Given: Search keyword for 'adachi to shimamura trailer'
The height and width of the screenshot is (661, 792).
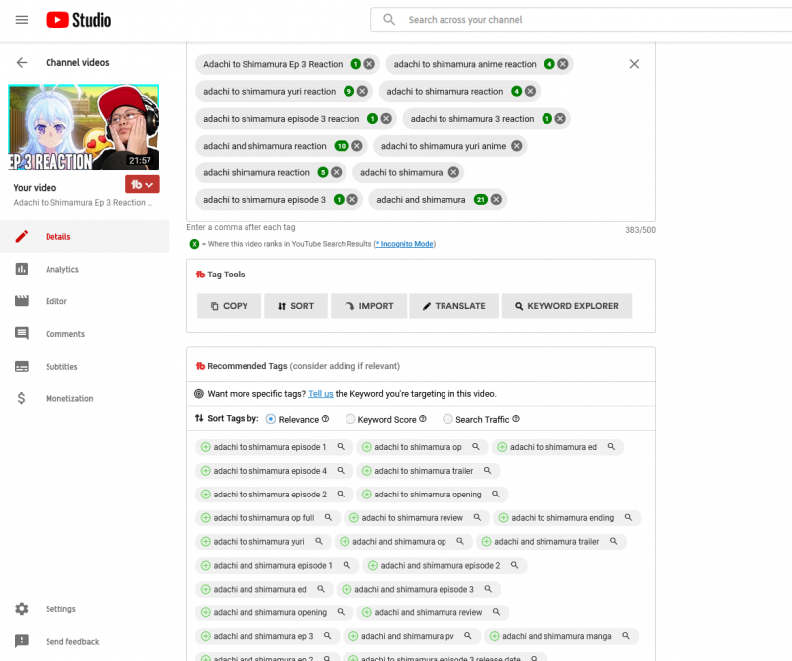Looking at the screenshot, I should pyautogui.click(x=489, y=471).
